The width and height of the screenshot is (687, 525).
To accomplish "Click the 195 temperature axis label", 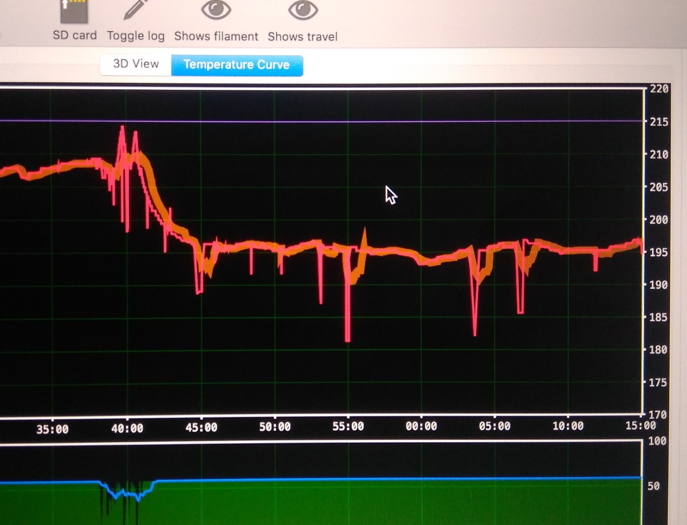I will (659, 252).
